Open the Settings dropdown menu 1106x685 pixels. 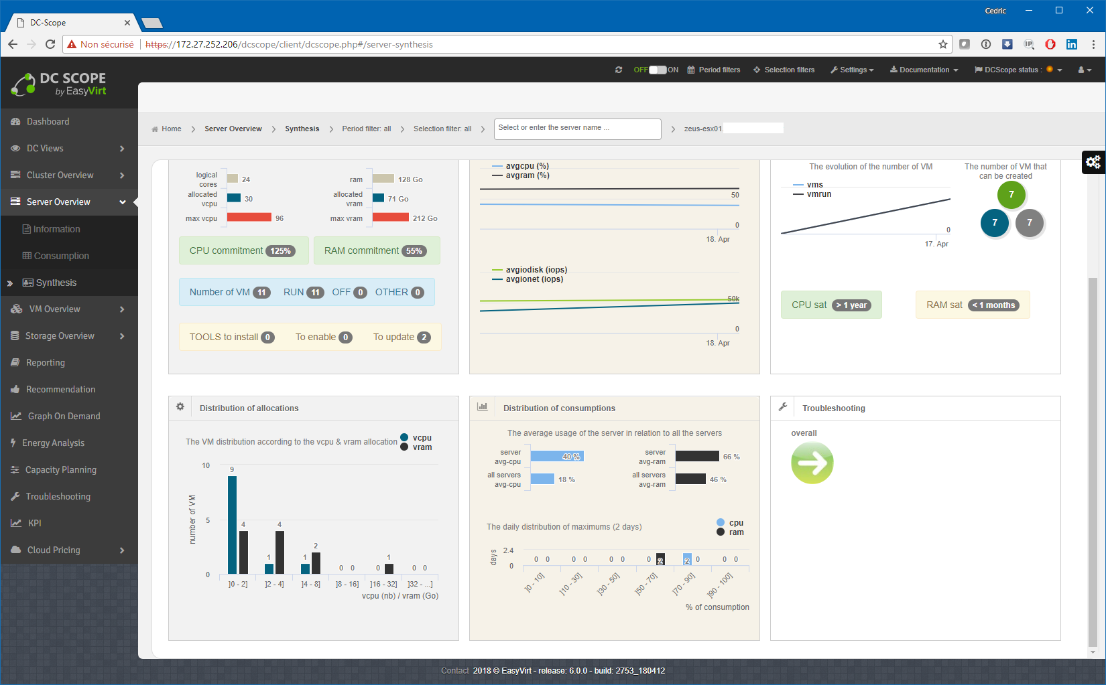pyautogui.click(x=852, y=70)
